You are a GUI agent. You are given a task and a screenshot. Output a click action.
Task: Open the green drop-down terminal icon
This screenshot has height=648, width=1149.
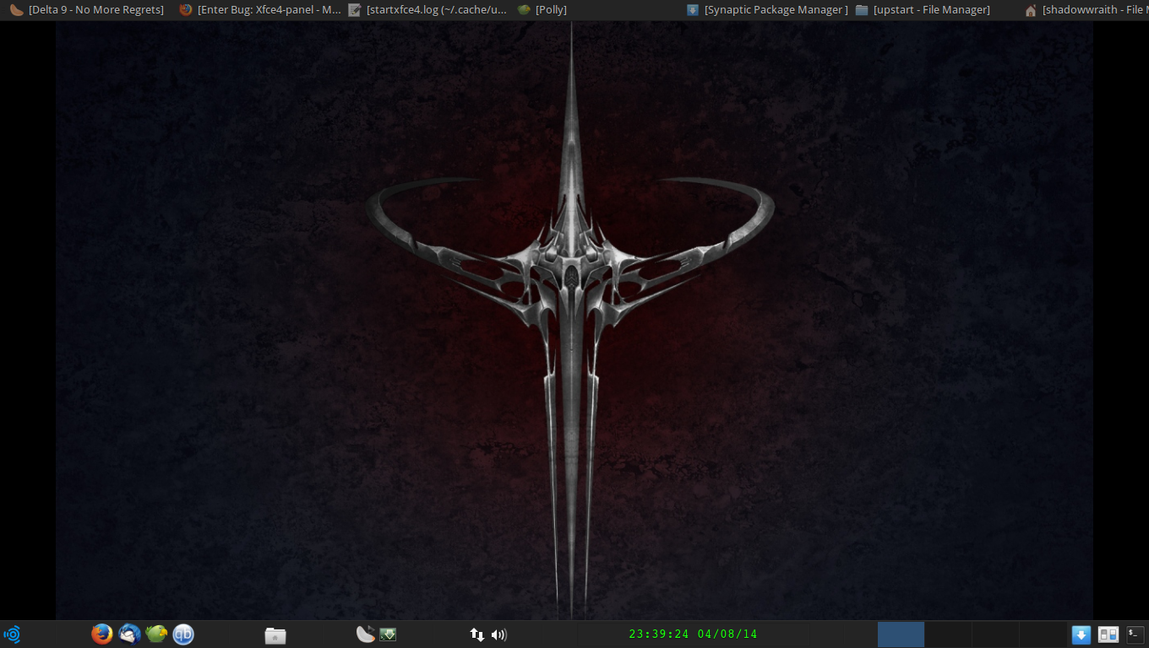(388, 634)
